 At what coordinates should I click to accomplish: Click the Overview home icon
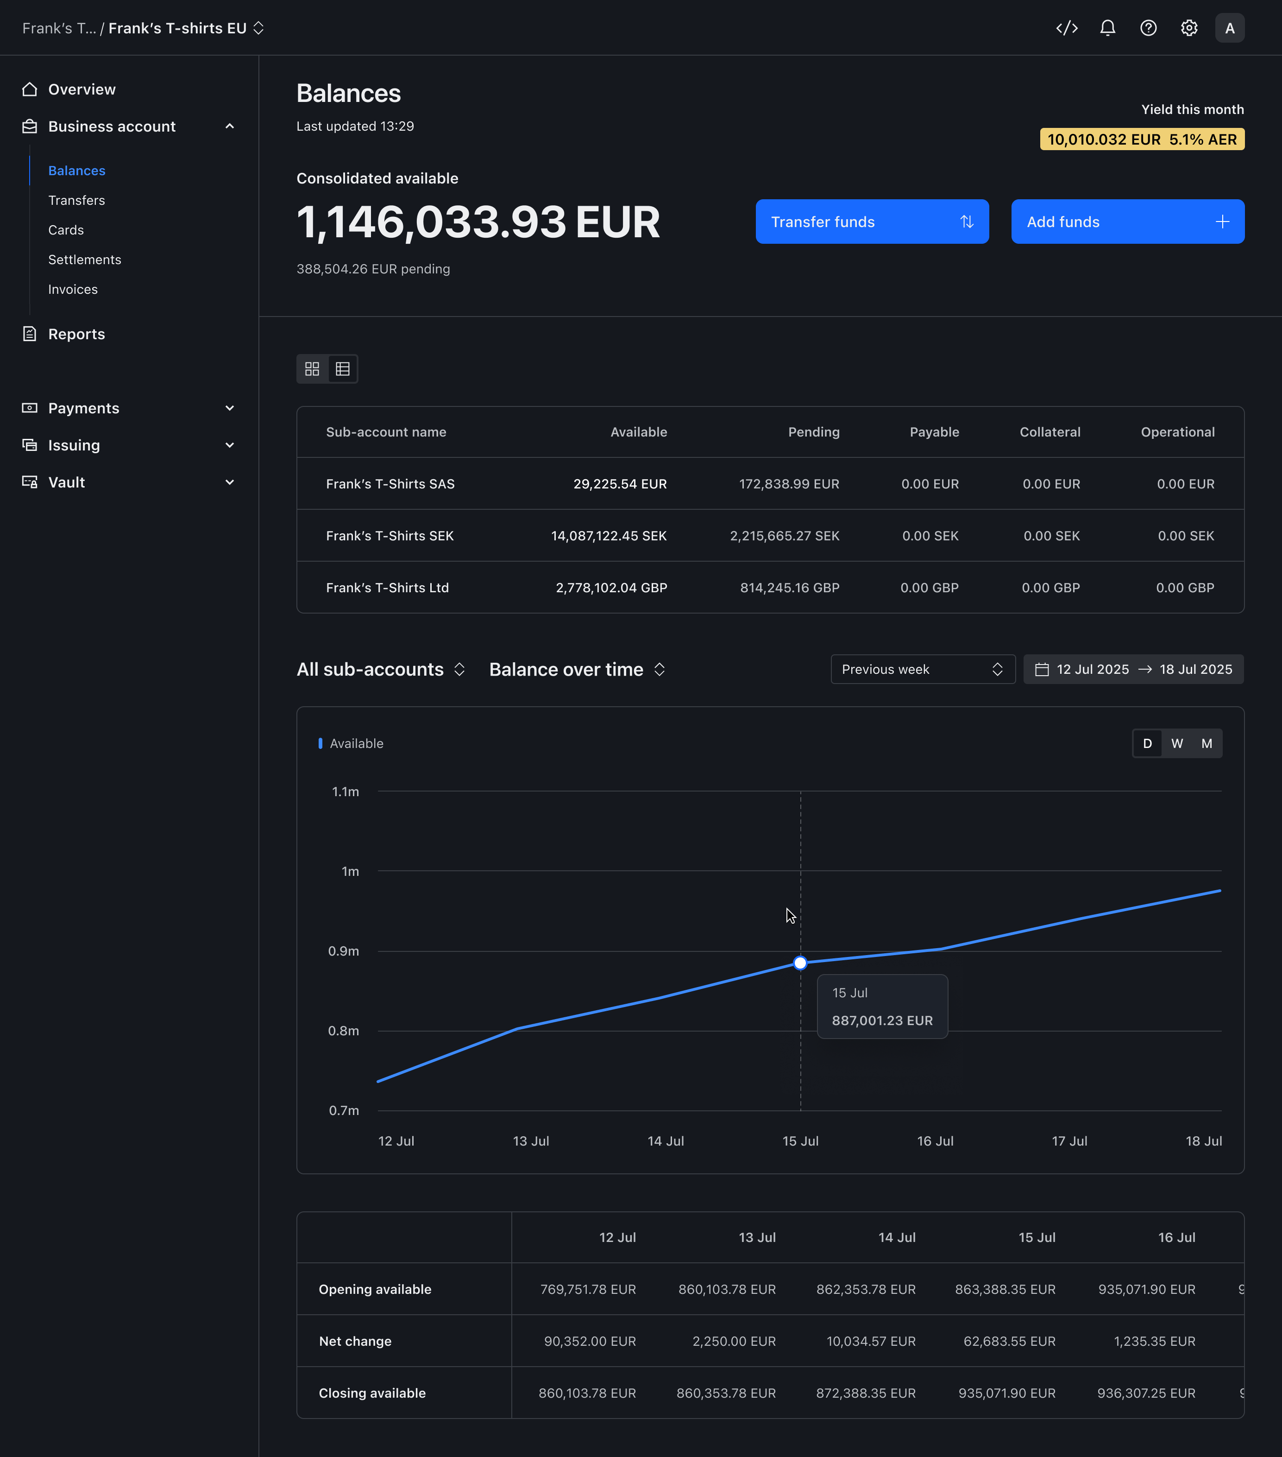click(x=29, y=89)
